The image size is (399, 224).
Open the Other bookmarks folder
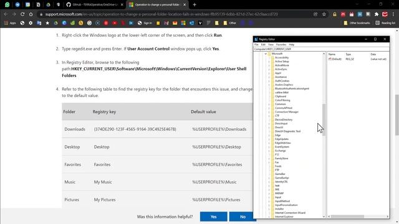point(357,23)
